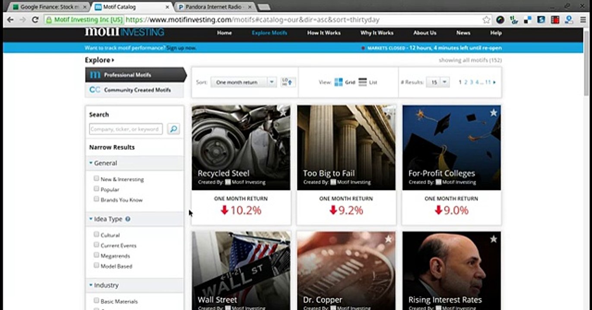Go to next results page arrow
Screen dimensions: 592x310
coord(494,82)
